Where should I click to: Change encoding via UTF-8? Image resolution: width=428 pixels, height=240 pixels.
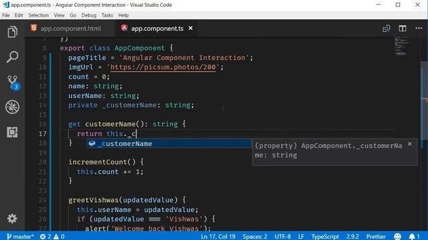[282, 237]
